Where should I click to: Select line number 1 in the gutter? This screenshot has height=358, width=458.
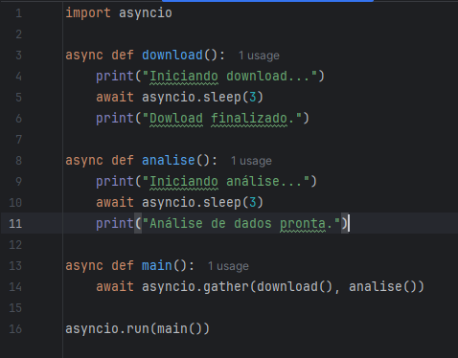18,13
